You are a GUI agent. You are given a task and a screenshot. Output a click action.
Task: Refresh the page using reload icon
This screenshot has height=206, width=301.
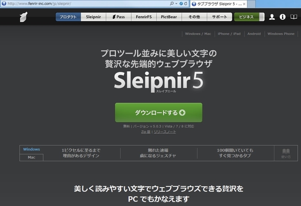click(x=185, y=3)
